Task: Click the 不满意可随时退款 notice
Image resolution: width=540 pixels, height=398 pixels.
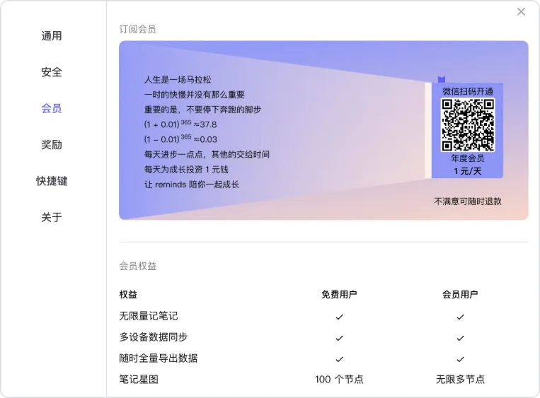Action: pyautogui.click(x=468, y=201)
